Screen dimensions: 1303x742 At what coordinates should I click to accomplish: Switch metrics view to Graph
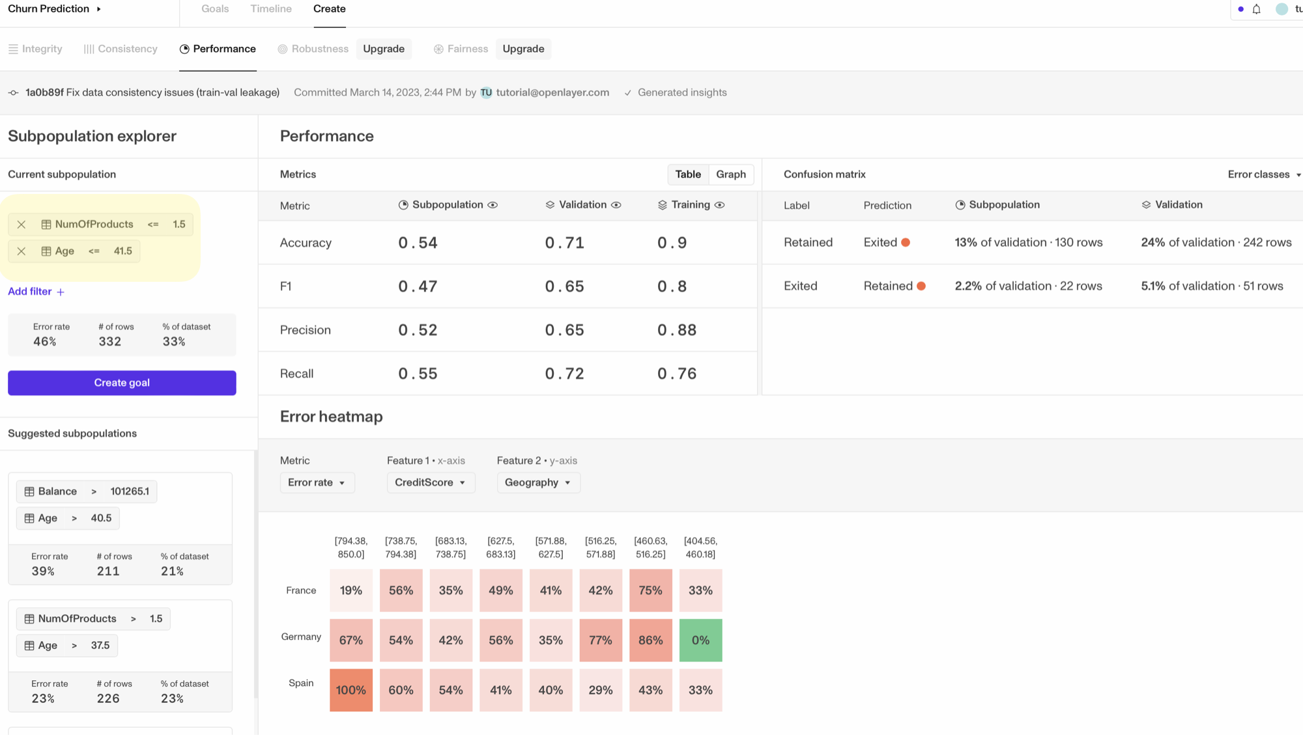730,174
